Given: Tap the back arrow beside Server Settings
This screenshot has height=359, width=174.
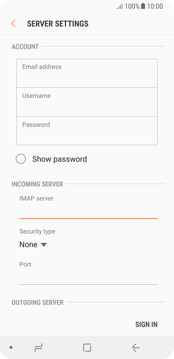Looking at the screenshot, I should pyautogui.click(x=13, y=23).
